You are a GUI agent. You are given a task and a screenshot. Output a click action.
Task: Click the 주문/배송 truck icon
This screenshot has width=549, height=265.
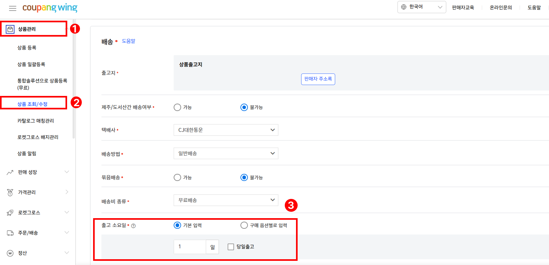[x=10, y=233]
